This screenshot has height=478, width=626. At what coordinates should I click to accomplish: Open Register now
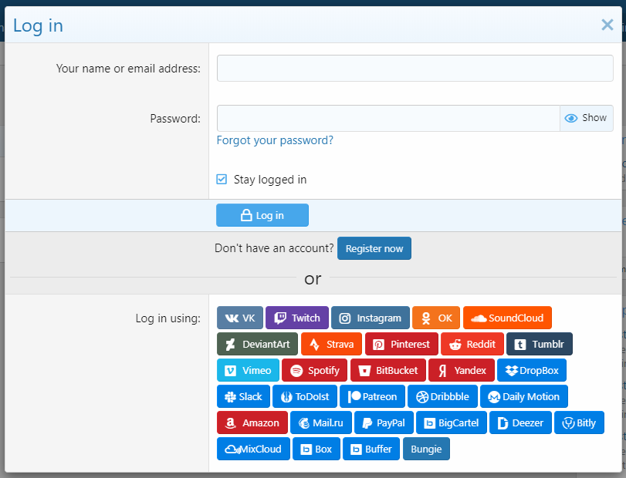(x=374, y=248)
